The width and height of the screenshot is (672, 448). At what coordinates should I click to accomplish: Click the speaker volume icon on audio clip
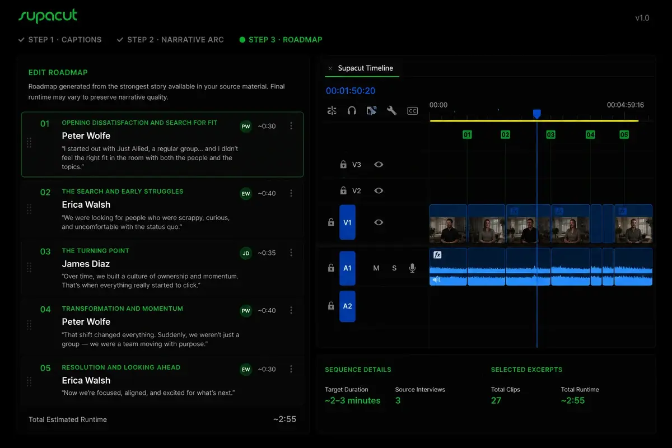436,279
